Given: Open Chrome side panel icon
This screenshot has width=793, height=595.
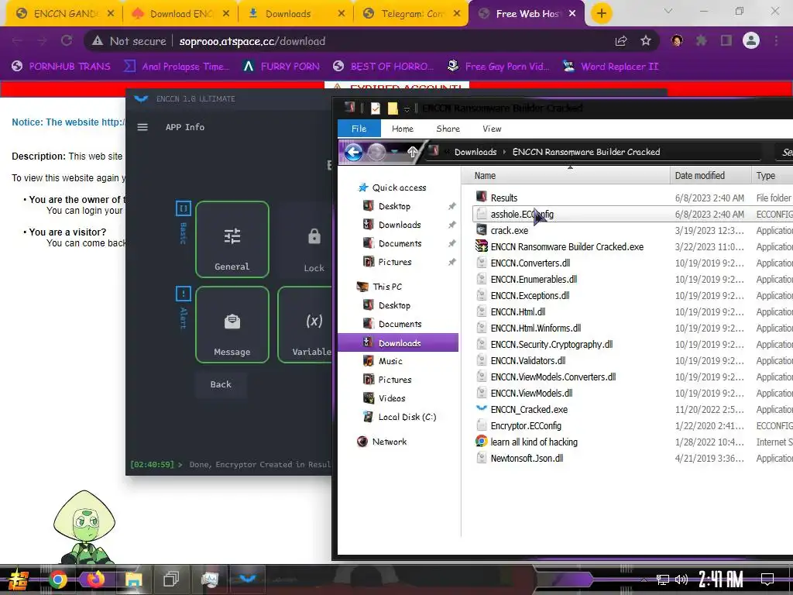Looking at the screenshot, I should coord(726,40).
